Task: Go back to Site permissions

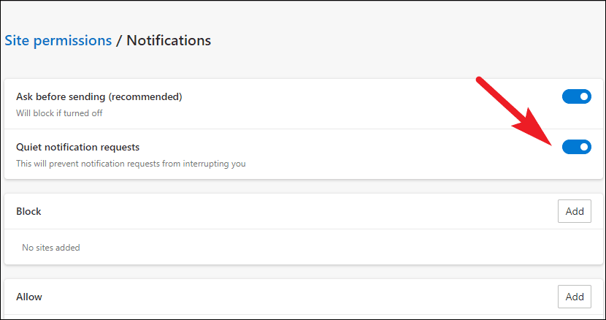Action: [58, 40]
